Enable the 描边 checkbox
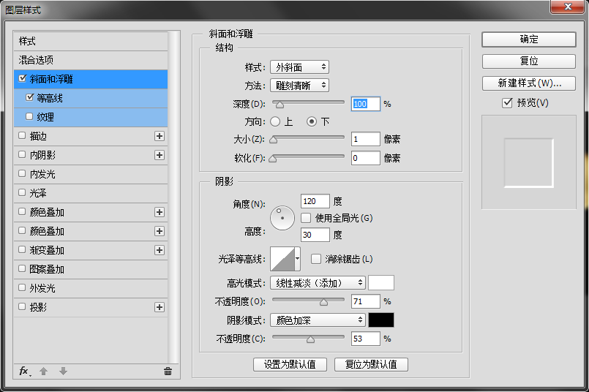Image resolution: width=589 pixels, height=392 pixels. point(22,135)
